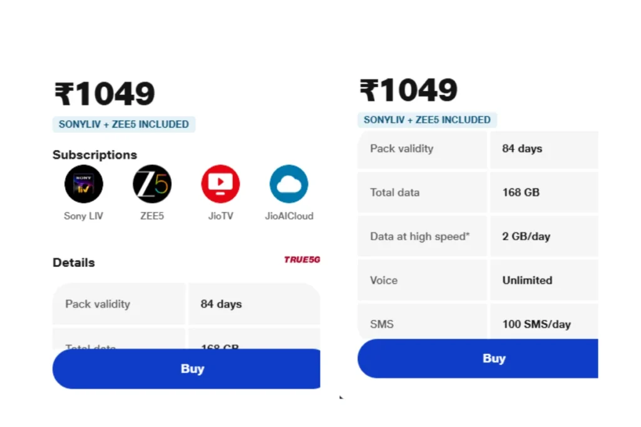Click the Voice row label
641x427 pixels.
[x=384, y=280]
